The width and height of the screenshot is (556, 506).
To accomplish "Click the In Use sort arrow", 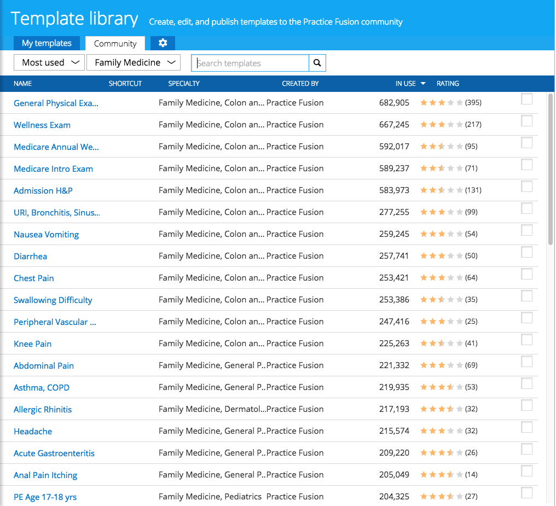I will [423, 84].
